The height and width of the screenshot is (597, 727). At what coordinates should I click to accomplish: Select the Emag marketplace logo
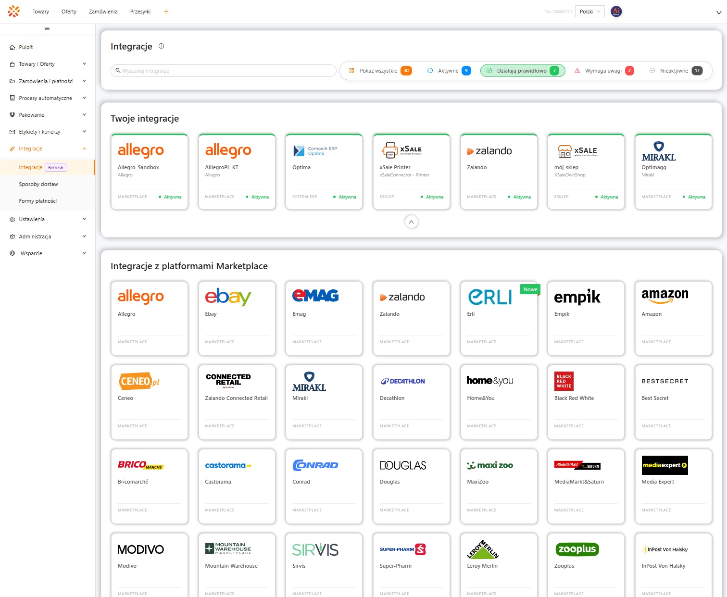point(315,296)
